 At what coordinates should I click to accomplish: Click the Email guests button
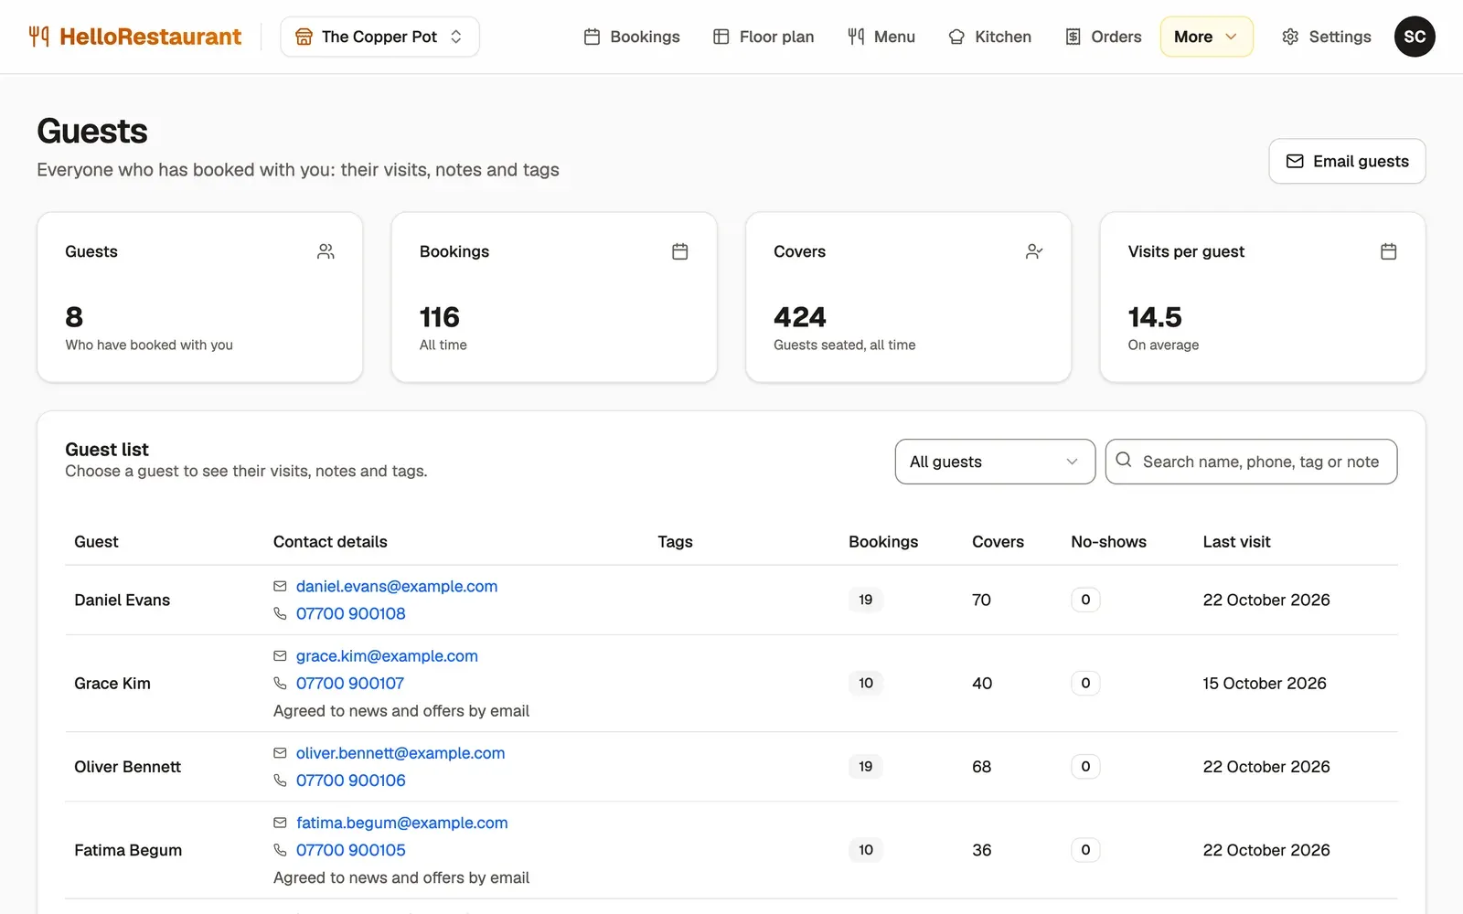pos(1347,161)
